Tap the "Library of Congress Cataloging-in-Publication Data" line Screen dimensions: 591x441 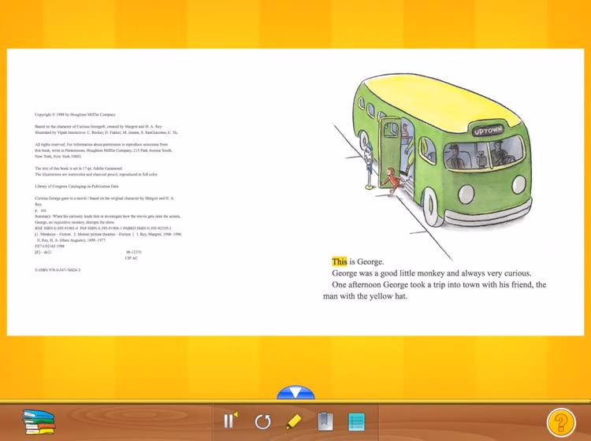[x=76, y=187]
